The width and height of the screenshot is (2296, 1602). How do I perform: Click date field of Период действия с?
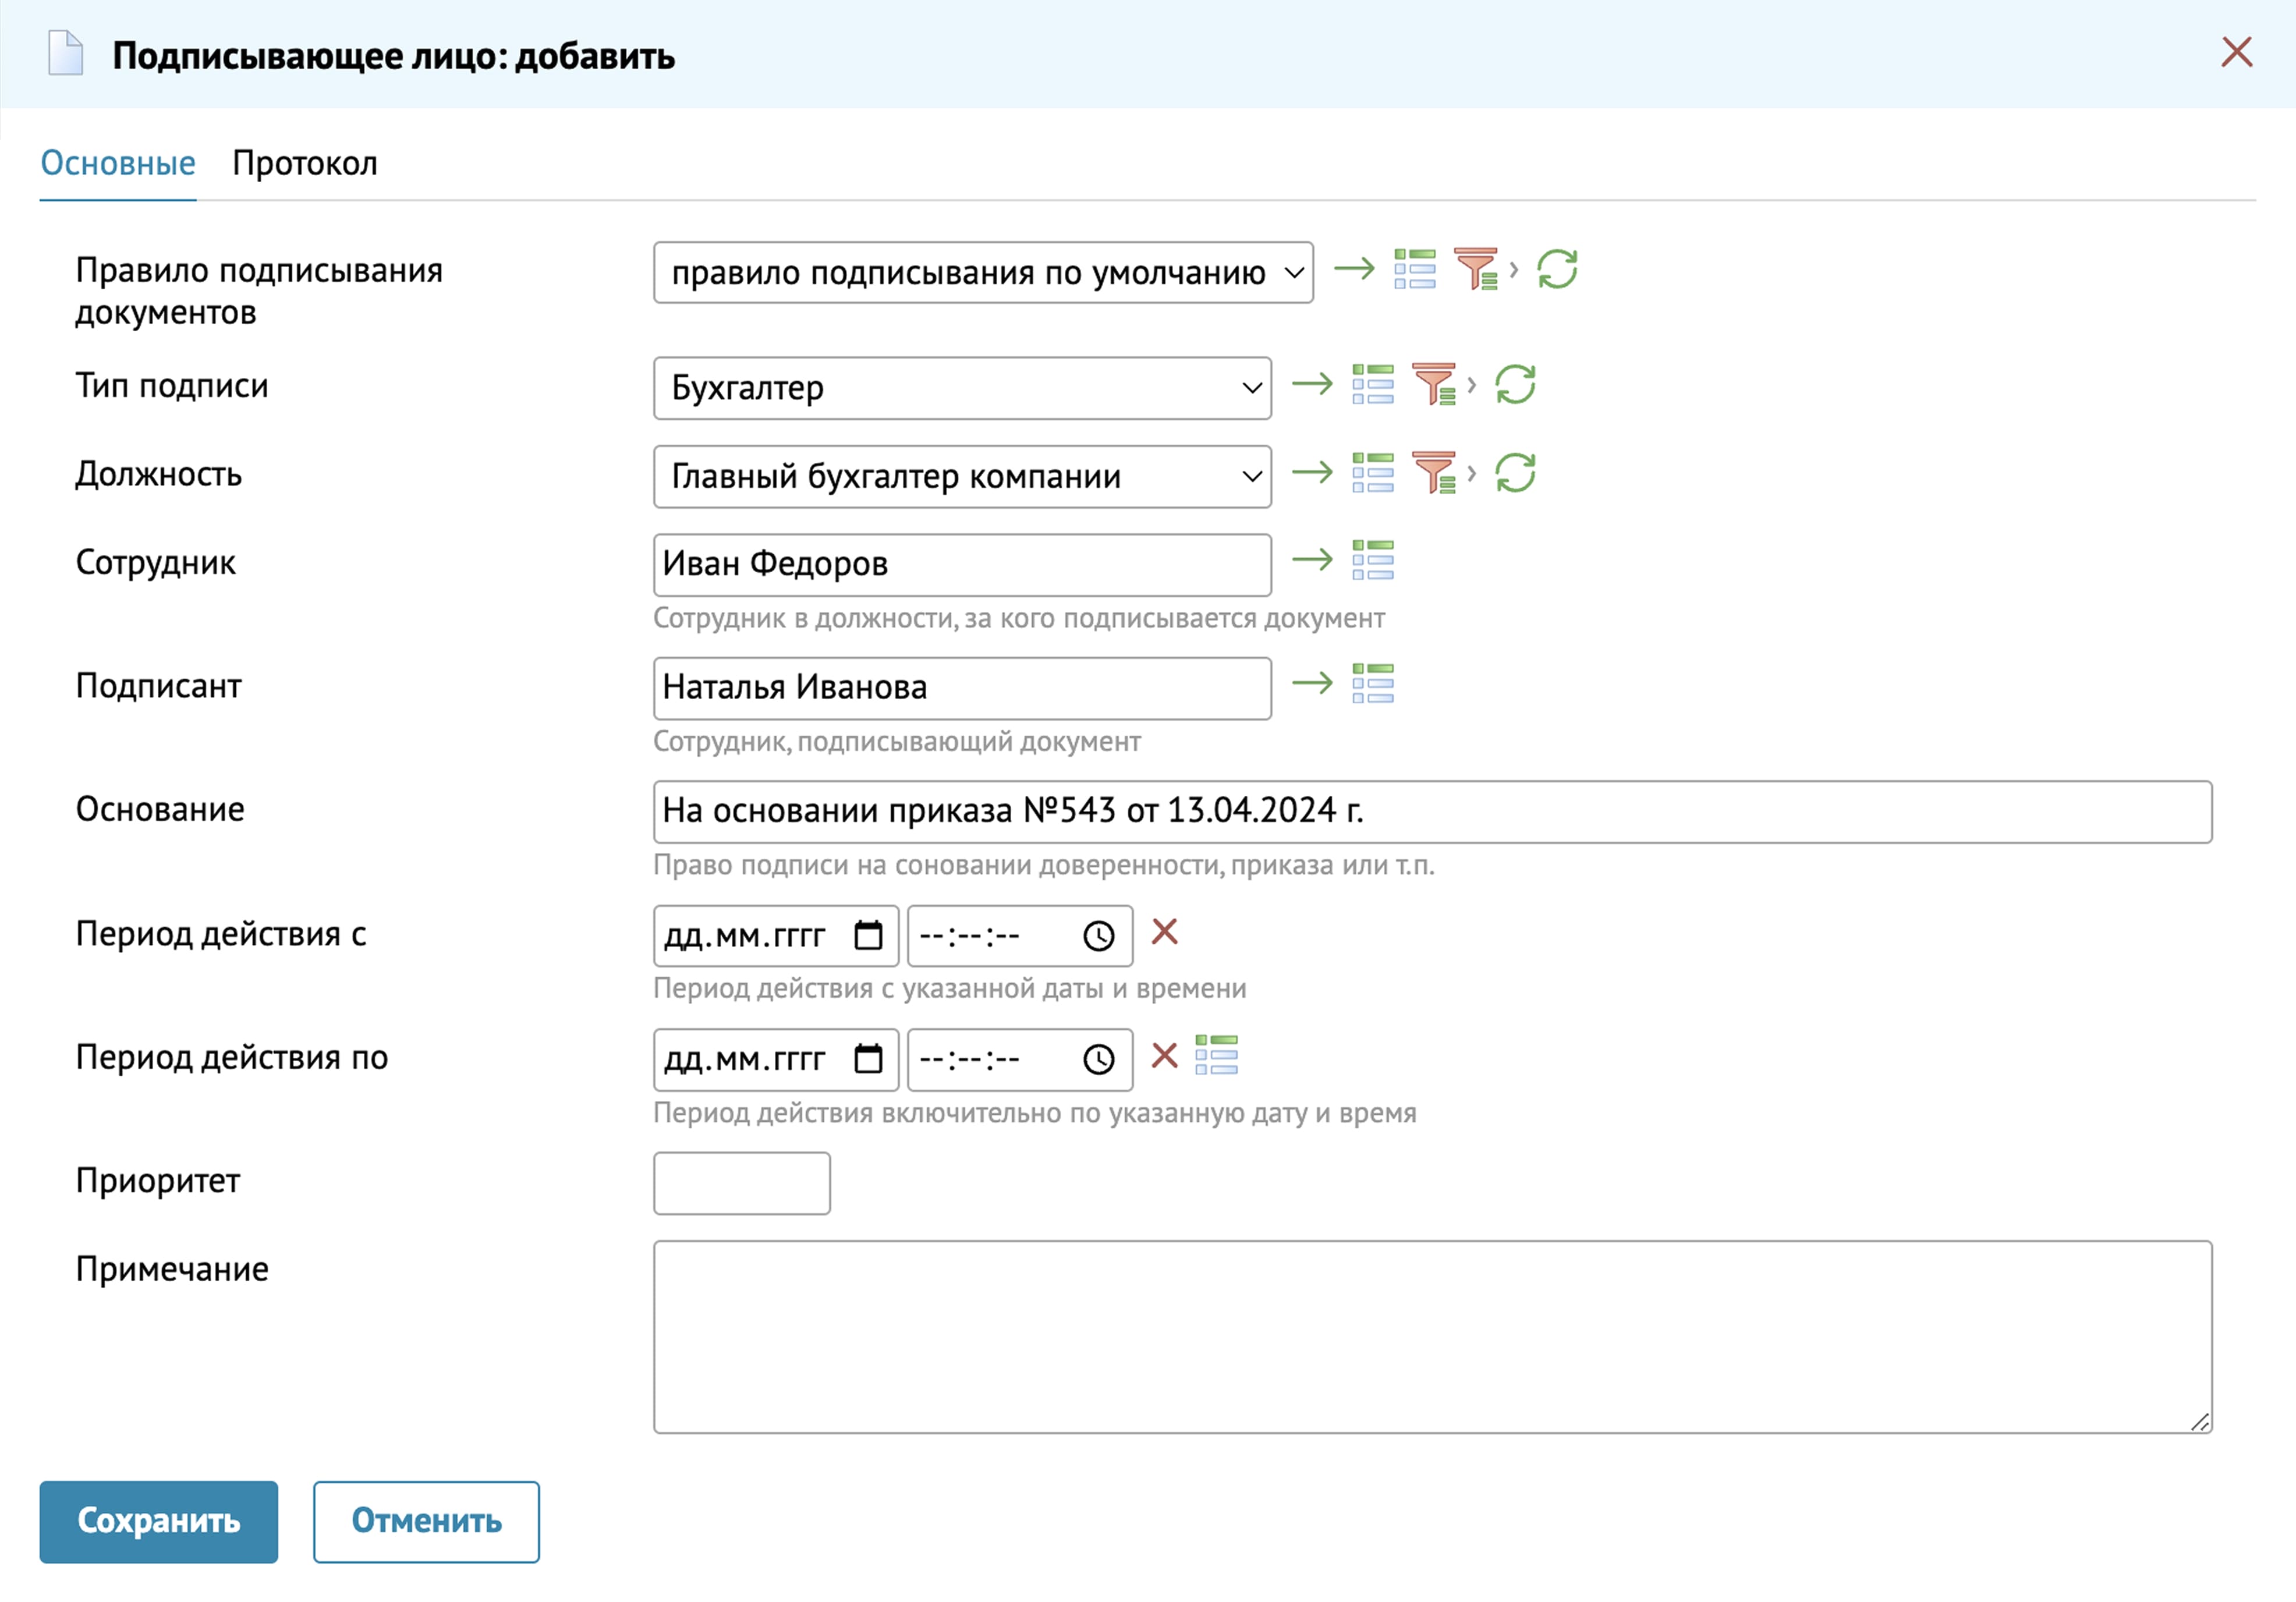click(x=776, y=936)
